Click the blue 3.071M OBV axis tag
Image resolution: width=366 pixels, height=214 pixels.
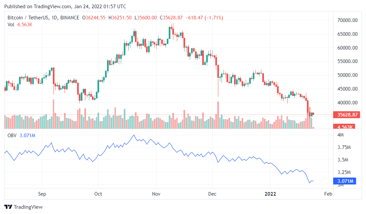point(345,181)
